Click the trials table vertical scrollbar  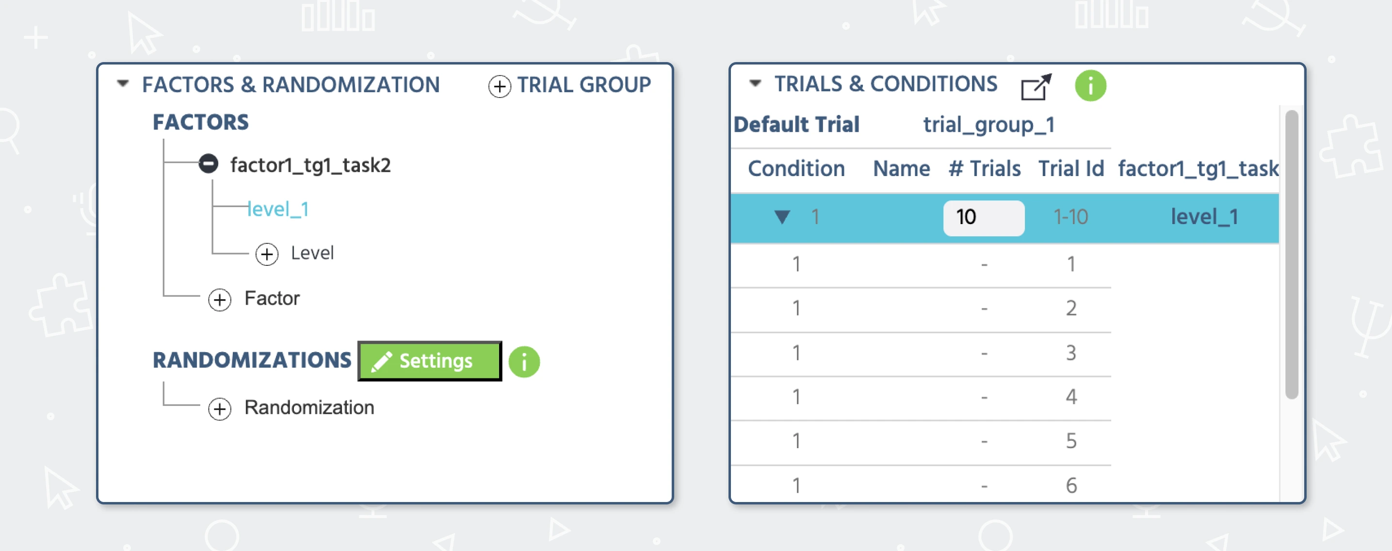tap(1291, 254)
